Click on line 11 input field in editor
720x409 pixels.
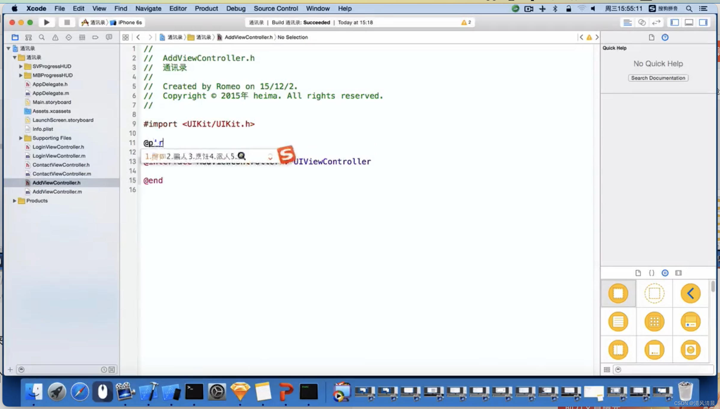click(x=163, y=143)
